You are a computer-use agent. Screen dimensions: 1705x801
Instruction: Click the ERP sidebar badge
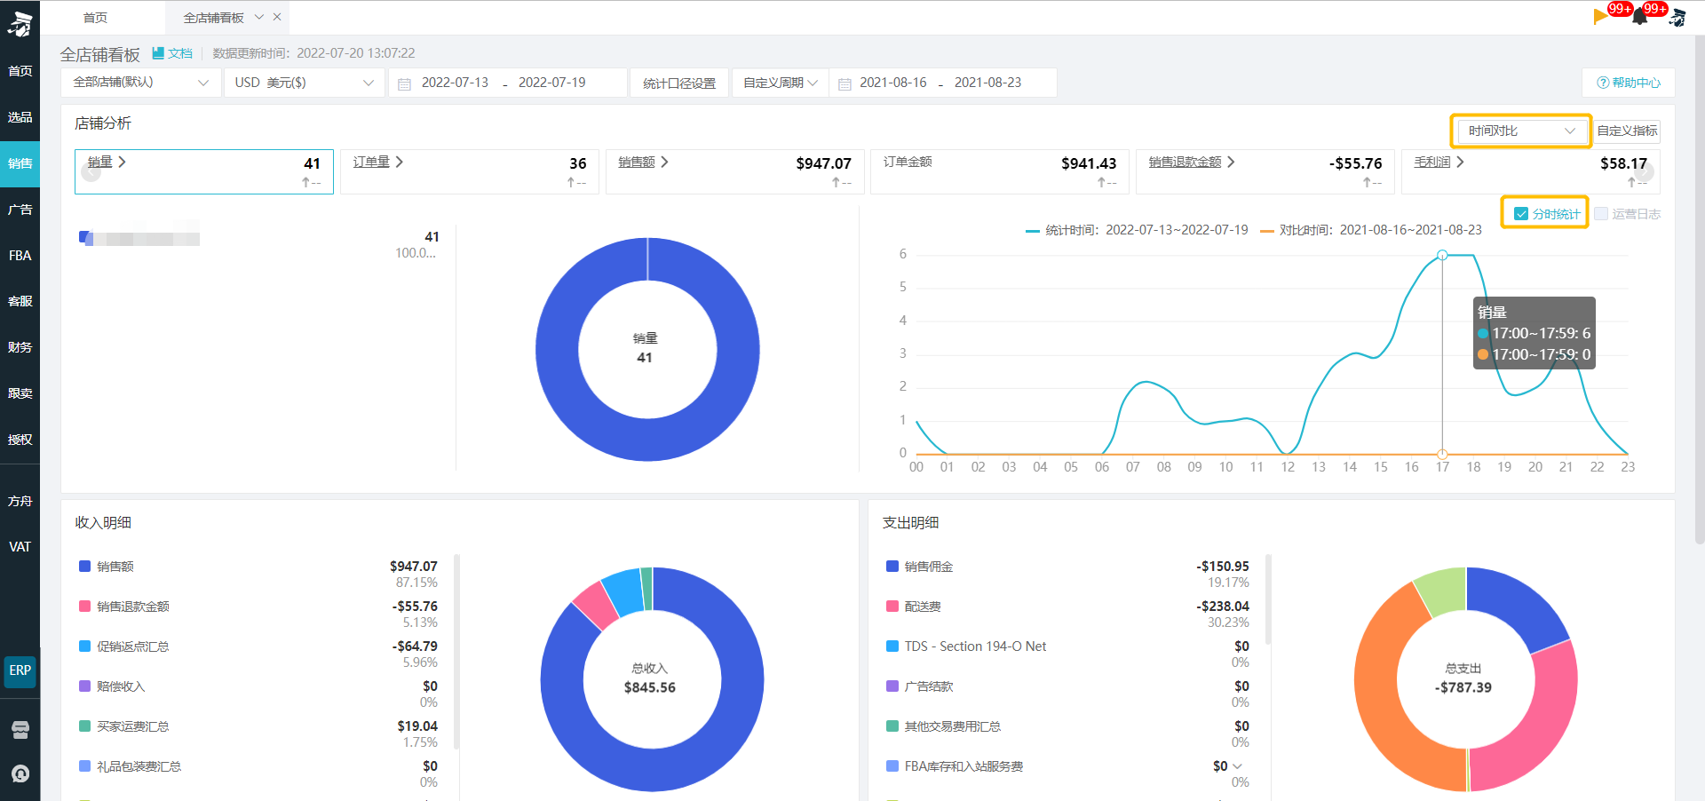[20, 670]
